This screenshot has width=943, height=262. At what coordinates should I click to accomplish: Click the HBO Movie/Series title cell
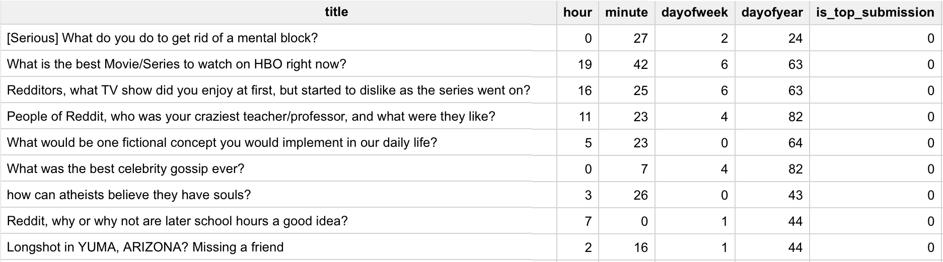click(x=176, y=64)
